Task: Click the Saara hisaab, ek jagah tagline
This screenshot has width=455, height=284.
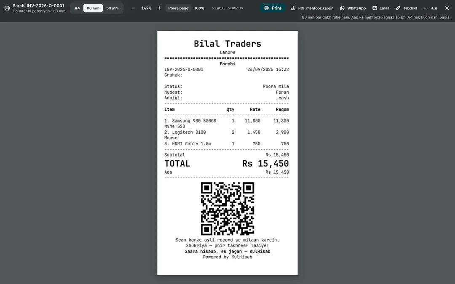Action: click(227, 252)
